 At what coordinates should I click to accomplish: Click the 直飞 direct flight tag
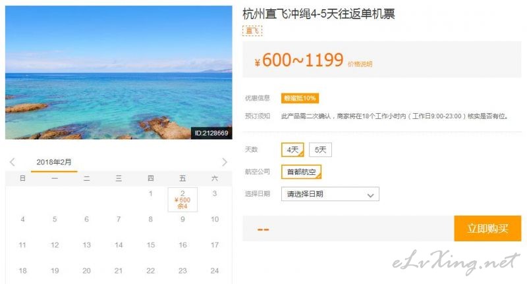click(x=252, y=31)
